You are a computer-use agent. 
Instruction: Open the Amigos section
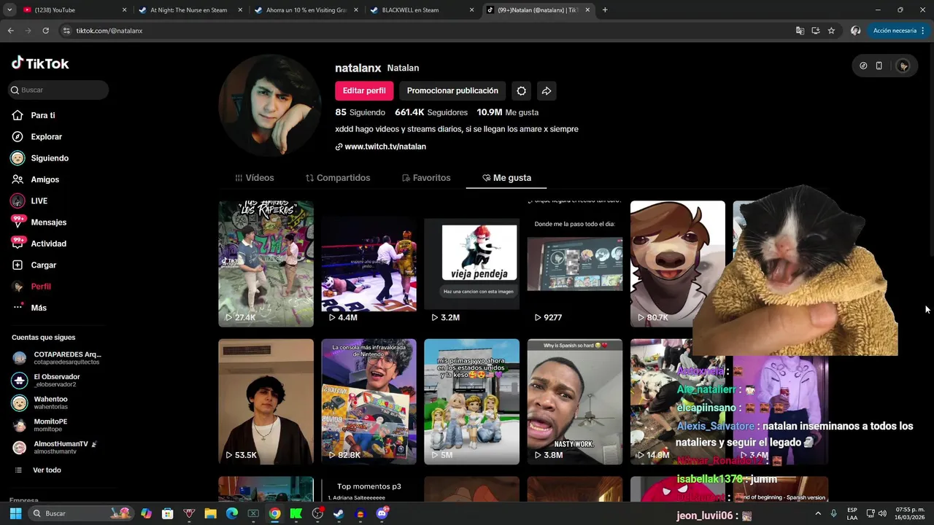(35, 179)
